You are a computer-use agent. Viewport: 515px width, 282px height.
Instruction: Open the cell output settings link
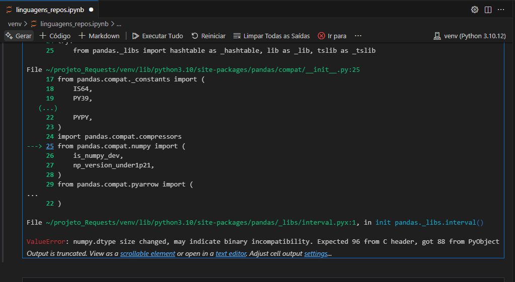[316, 254]
